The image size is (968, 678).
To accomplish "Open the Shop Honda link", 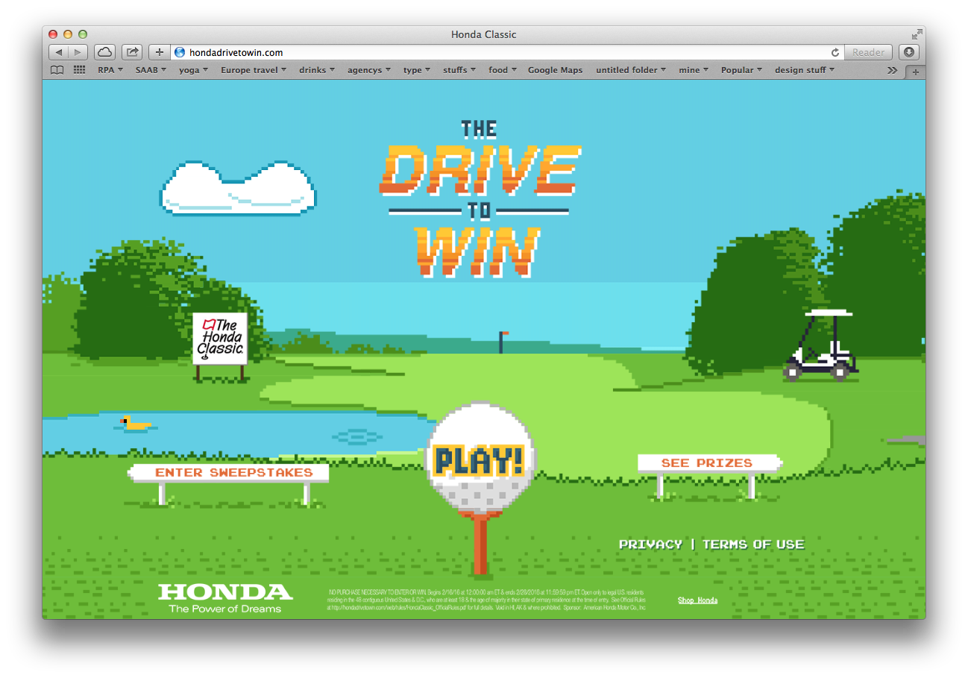I will (697, 600).
